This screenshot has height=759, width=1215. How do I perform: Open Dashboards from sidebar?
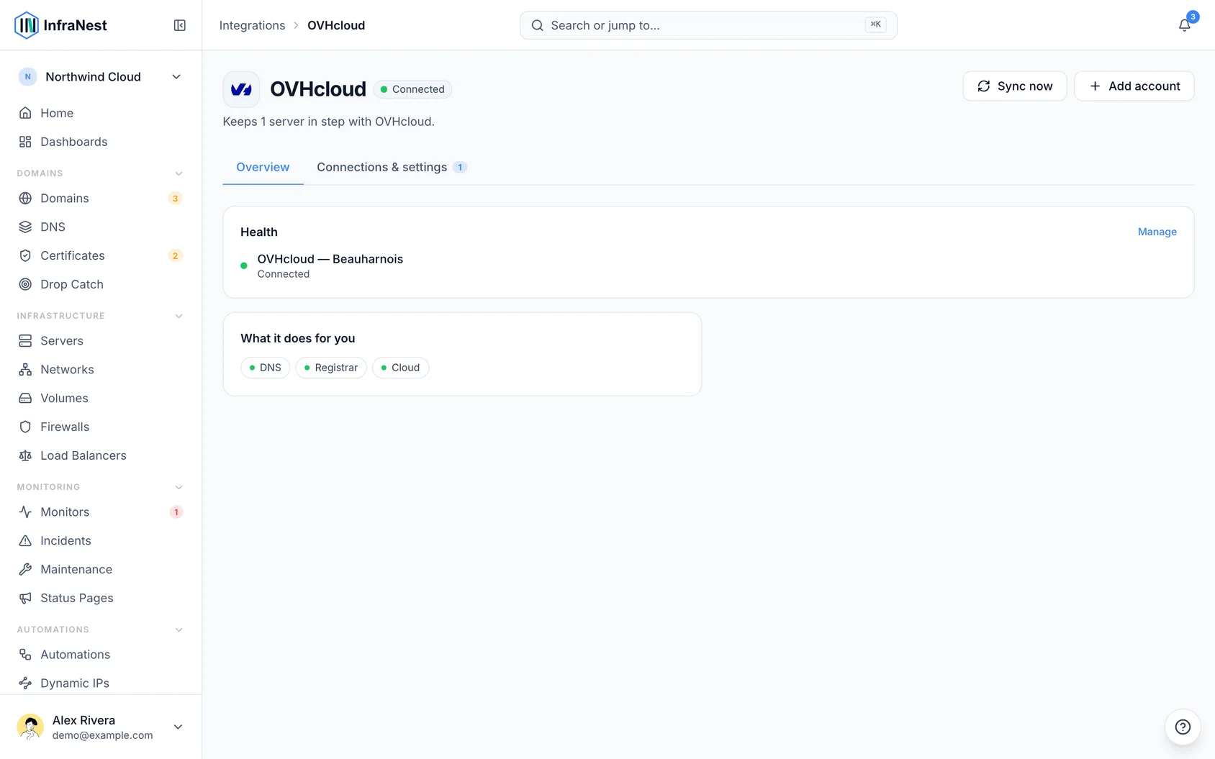click(x=101, y=142)
